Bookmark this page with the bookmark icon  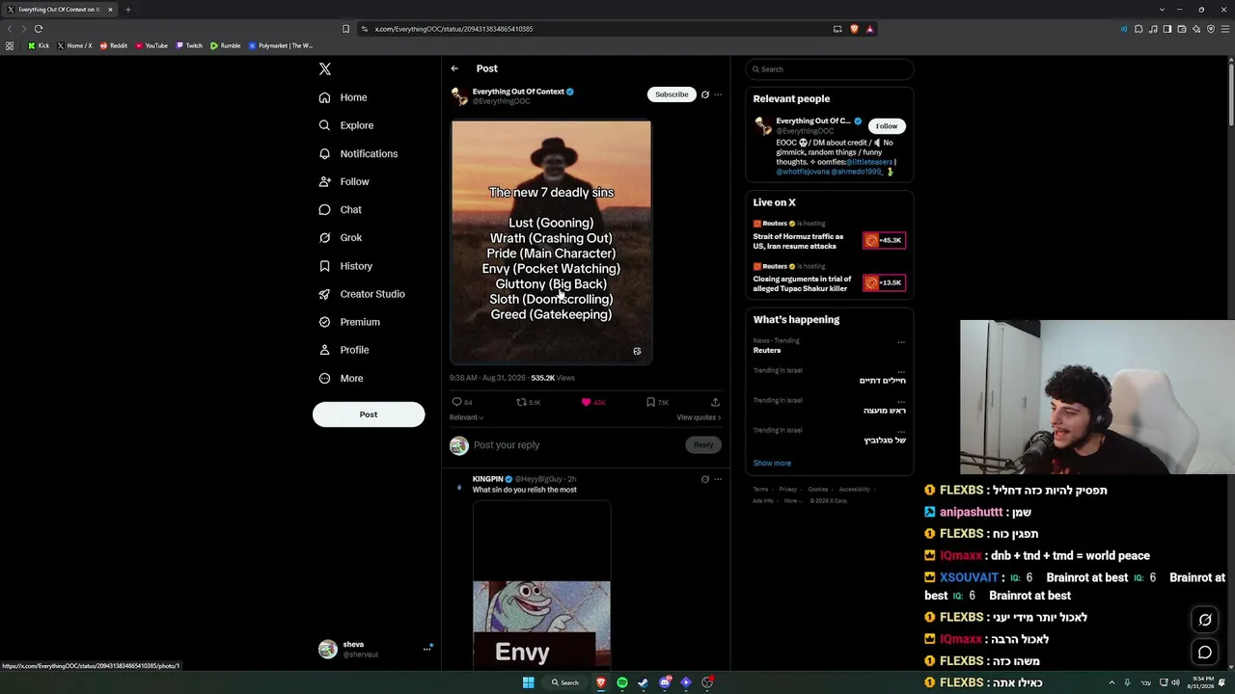pos(345,29)
